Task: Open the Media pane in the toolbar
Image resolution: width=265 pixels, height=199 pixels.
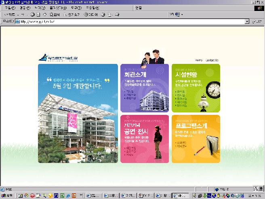Action: click(91, 15)
